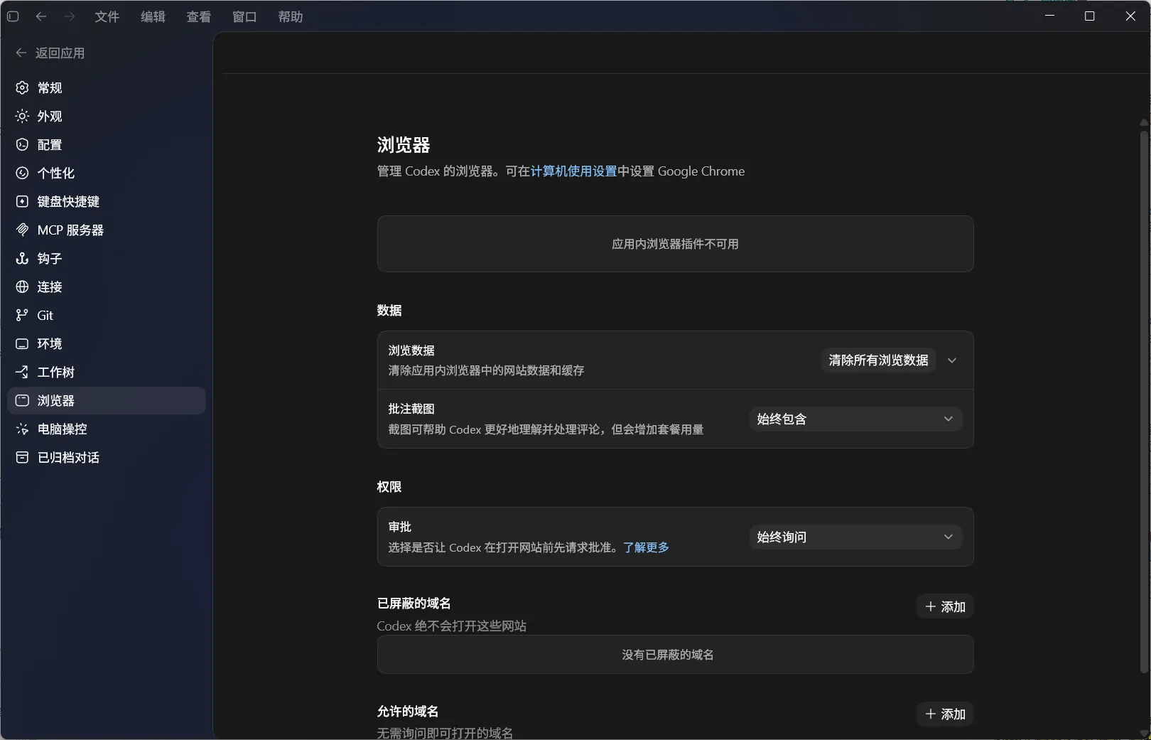Click the 已归档对话 archive icon
Screen dimensions: 1151x740
[x=22, y=457]
